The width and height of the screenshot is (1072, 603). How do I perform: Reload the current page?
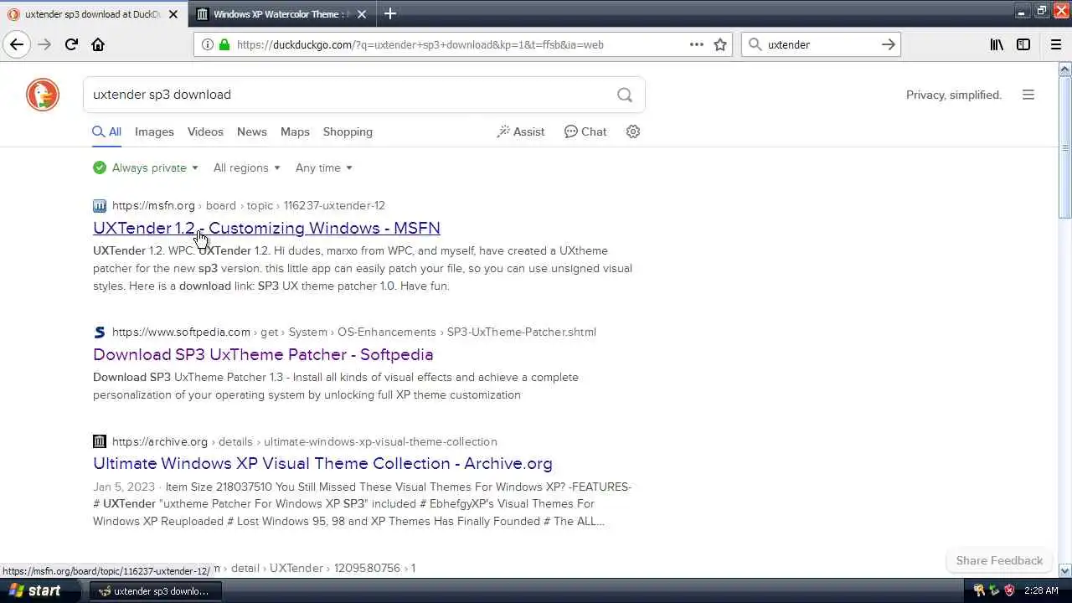71,44
